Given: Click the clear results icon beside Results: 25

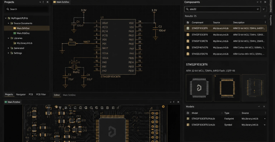Looking at the screenshot, I should 265,16.
